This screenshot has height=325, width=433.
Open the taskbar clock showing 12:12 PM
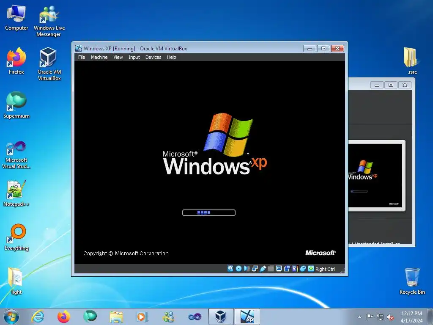pos(411,317)
